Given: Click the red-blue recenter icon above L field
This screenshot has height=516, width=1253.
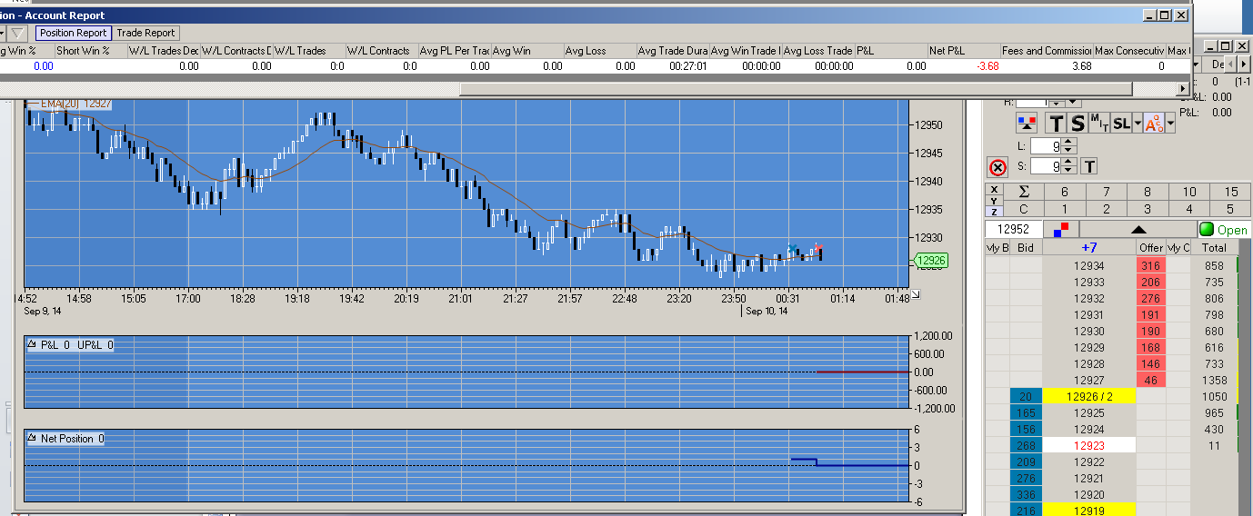Looking at the screenshot, I should click(1027, 124).
